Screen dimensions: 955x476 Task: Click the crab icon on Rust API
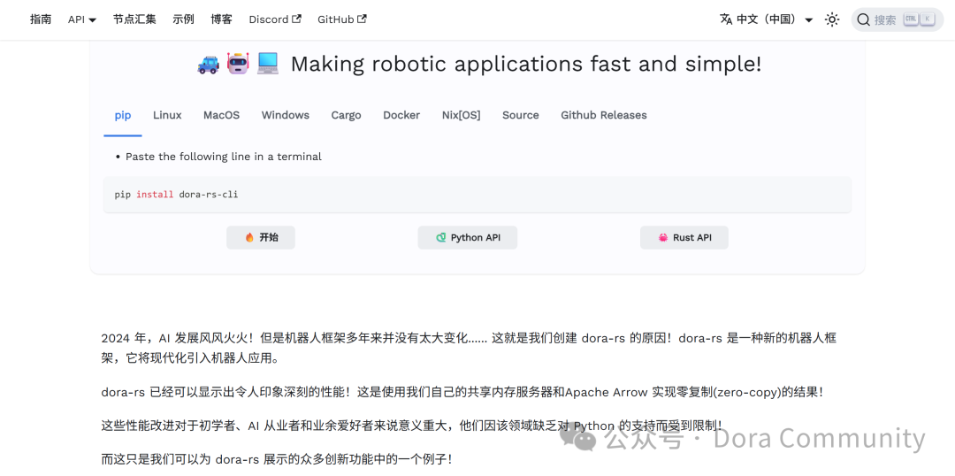(663, 238)
